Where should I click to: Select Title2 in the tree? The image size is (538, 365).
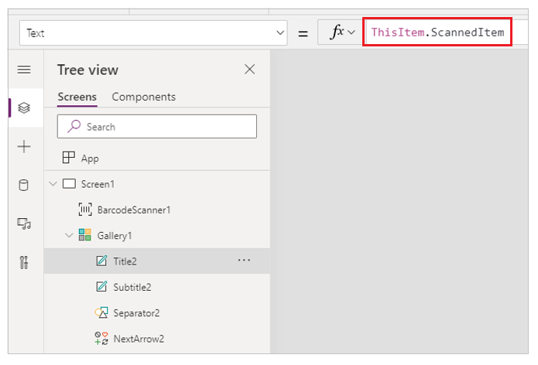click(x=157, y=261)
